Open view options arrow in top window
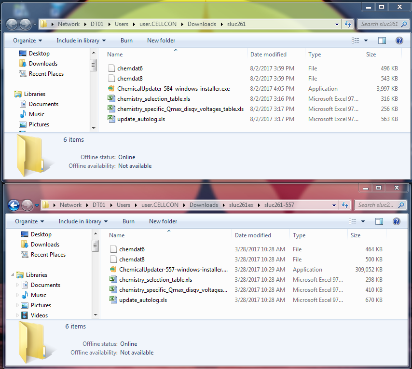Image resolution: width=412 pixels, height=369 pixels. [366, 41]
